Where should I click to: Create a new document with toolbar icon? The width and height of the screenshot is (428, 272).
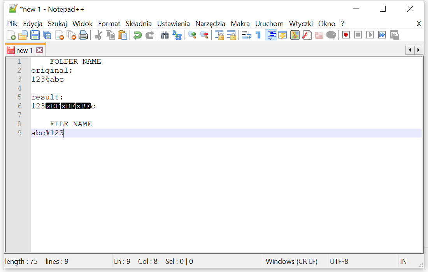pyautogui.click(x=11, y=35)
